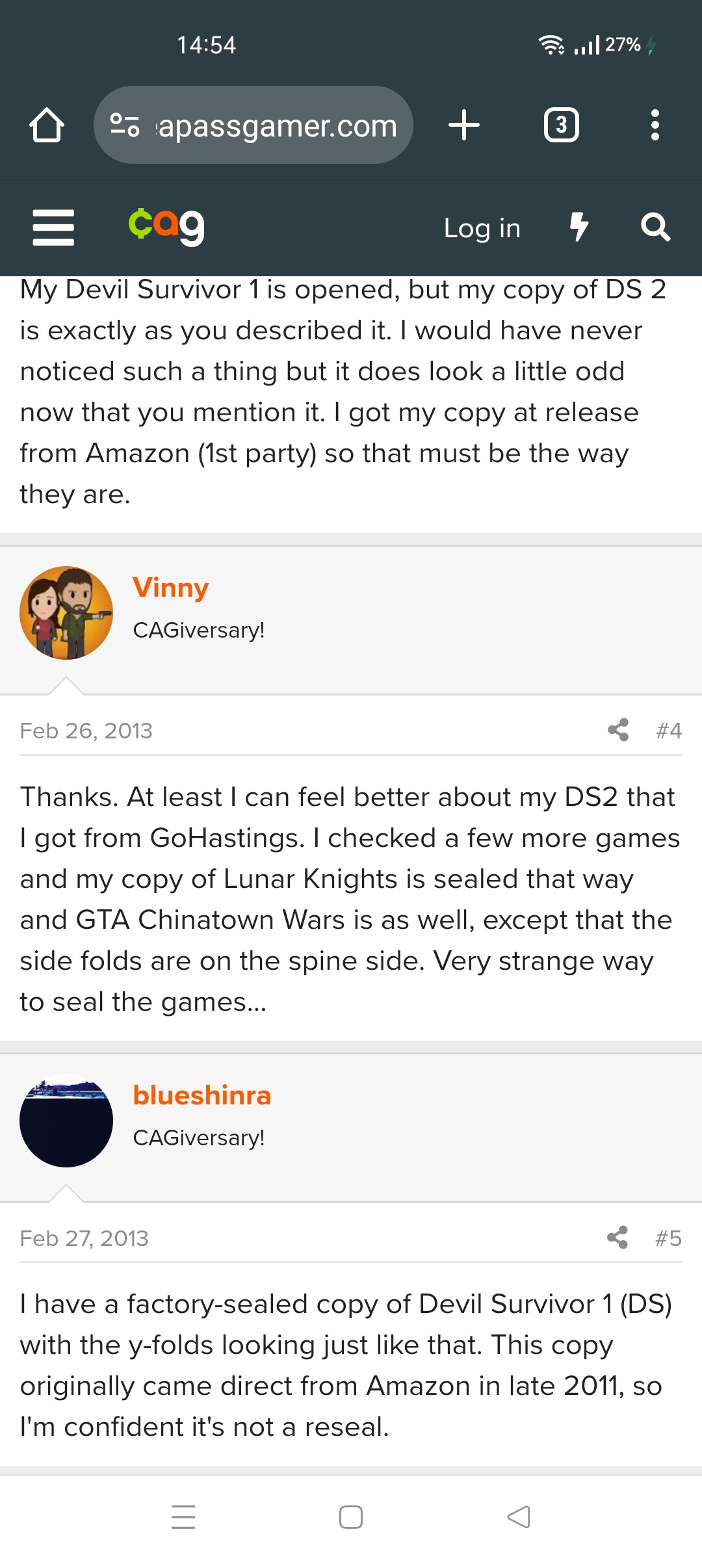
Task: Open site settings icon in address bar
Action: click(125, 125)
